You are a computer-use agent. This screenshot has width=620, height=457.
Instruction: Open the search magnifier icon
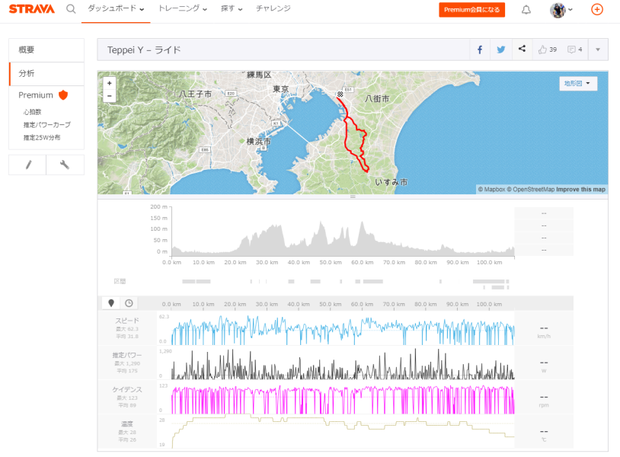click(71, 8)
